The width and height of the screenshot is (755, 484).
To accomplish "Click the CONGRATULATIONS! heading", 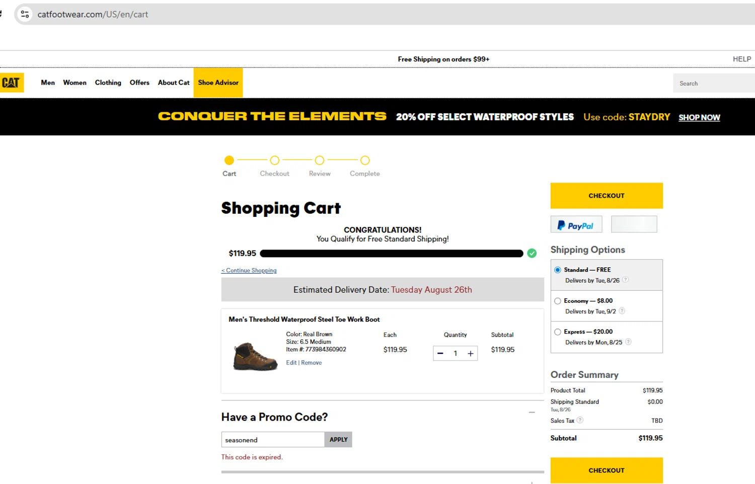I will (383, 230).
